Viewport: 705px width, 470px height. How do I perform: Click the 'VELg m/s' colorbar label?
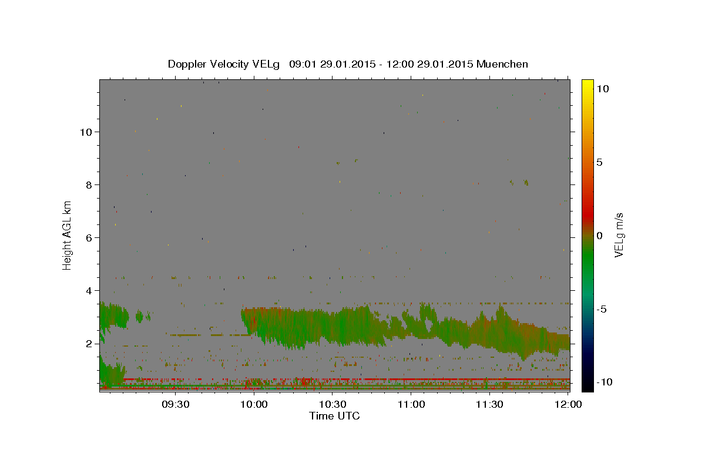click(619, 236)
